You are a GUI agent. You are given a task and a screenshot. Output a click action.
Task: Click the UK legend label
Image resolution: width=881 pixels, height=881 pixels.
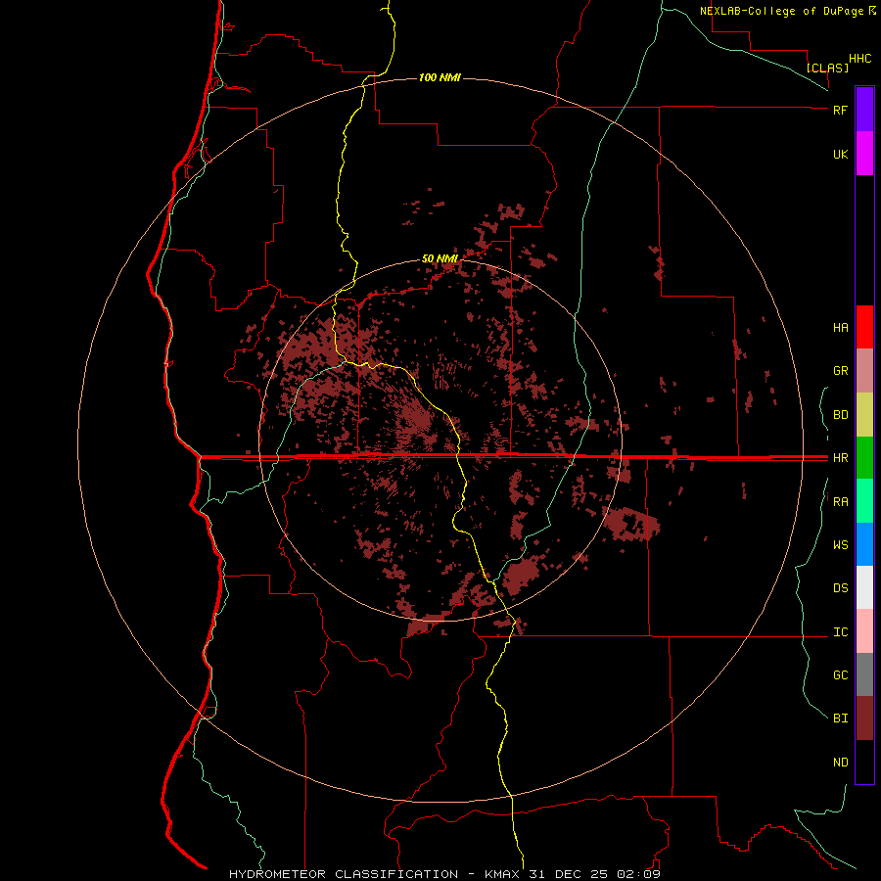tap(840, 154)
